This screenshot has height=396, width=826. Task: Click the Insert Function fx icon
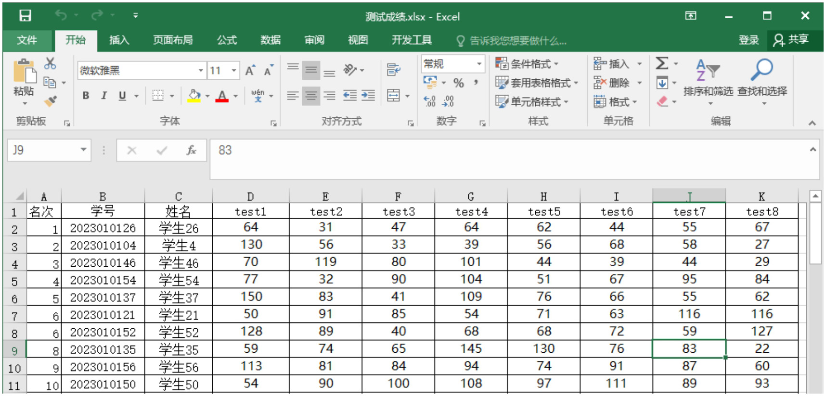click(x=191, y=150)
